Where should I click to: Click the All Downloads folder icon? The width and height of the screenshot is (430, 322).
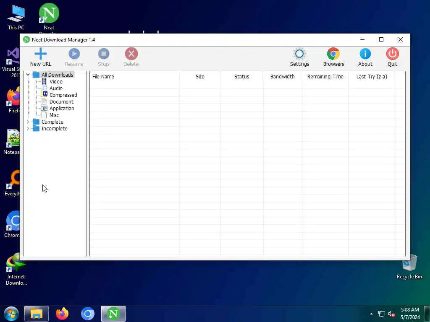click(x=36, y=75)
